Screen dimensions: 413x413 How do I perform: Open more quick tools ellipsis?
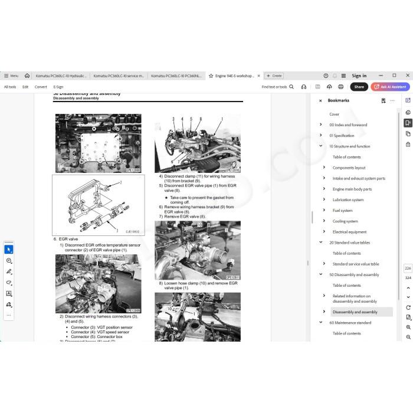point(9,315)
